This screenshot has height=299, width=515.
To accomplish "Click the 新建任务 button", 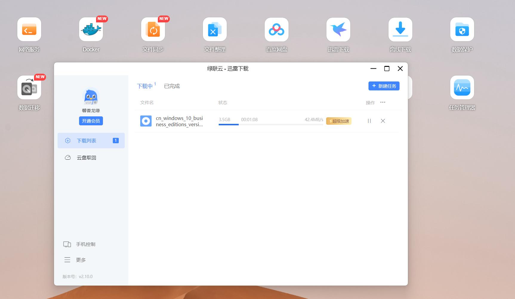I will 384,86.
